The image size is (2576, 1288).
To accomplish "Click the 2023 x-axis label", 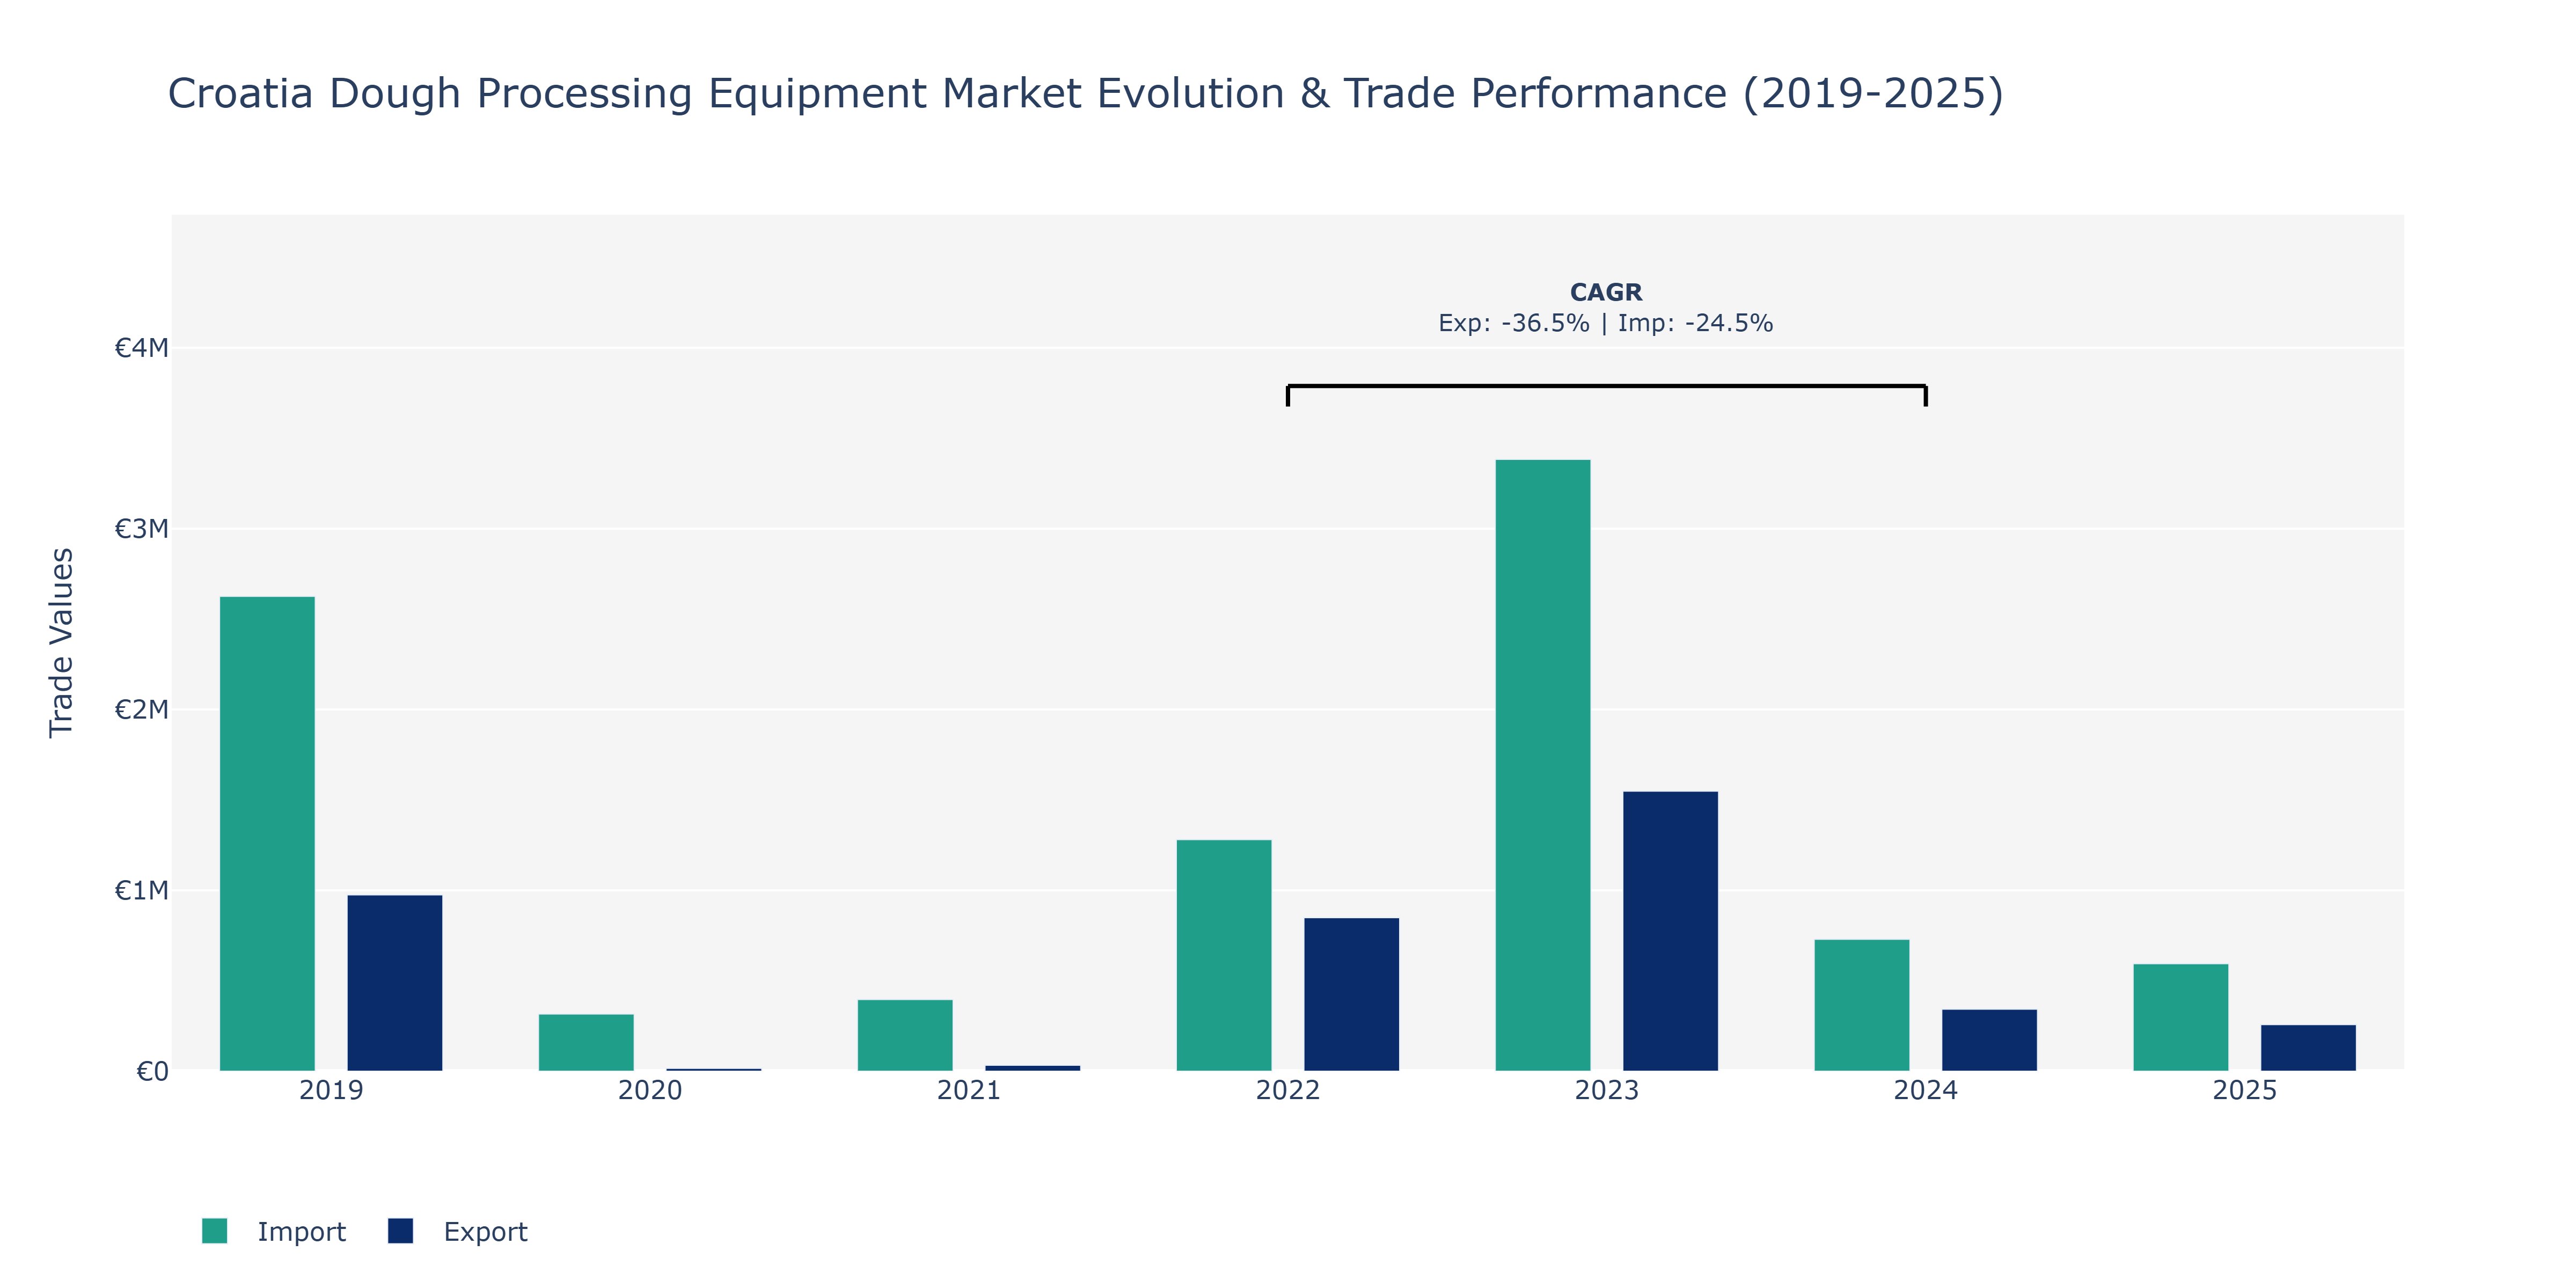I will tap(1607, 1090).
